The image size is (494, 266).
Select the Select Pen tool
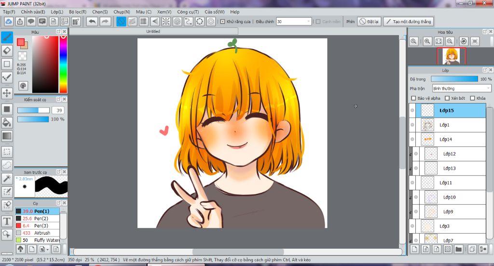click(x=7, y=192)
